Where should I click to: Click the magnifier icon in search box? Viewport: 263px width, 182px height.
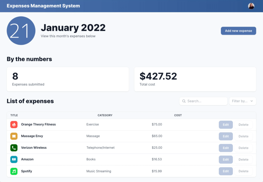184,101
